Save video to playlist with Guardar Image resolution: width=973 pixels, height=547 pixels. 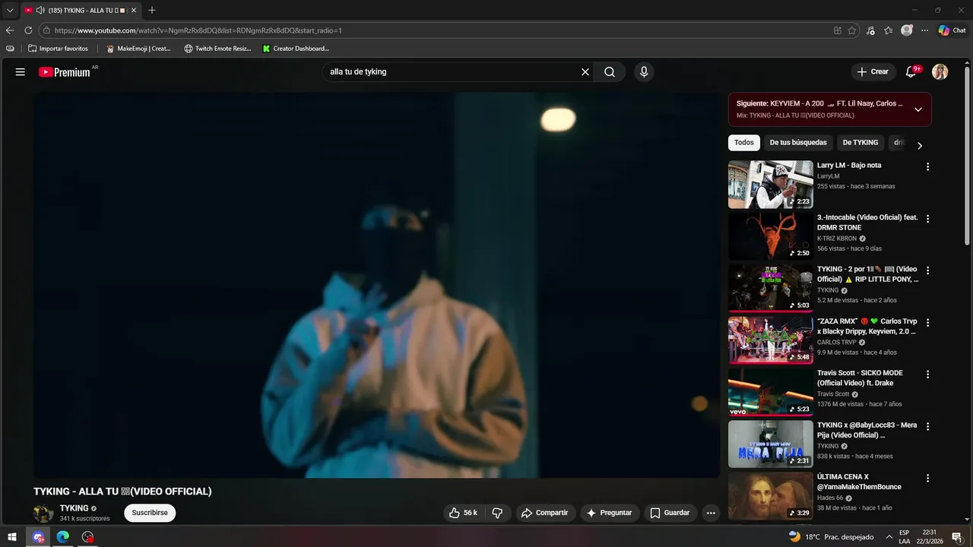click(670, 513)
